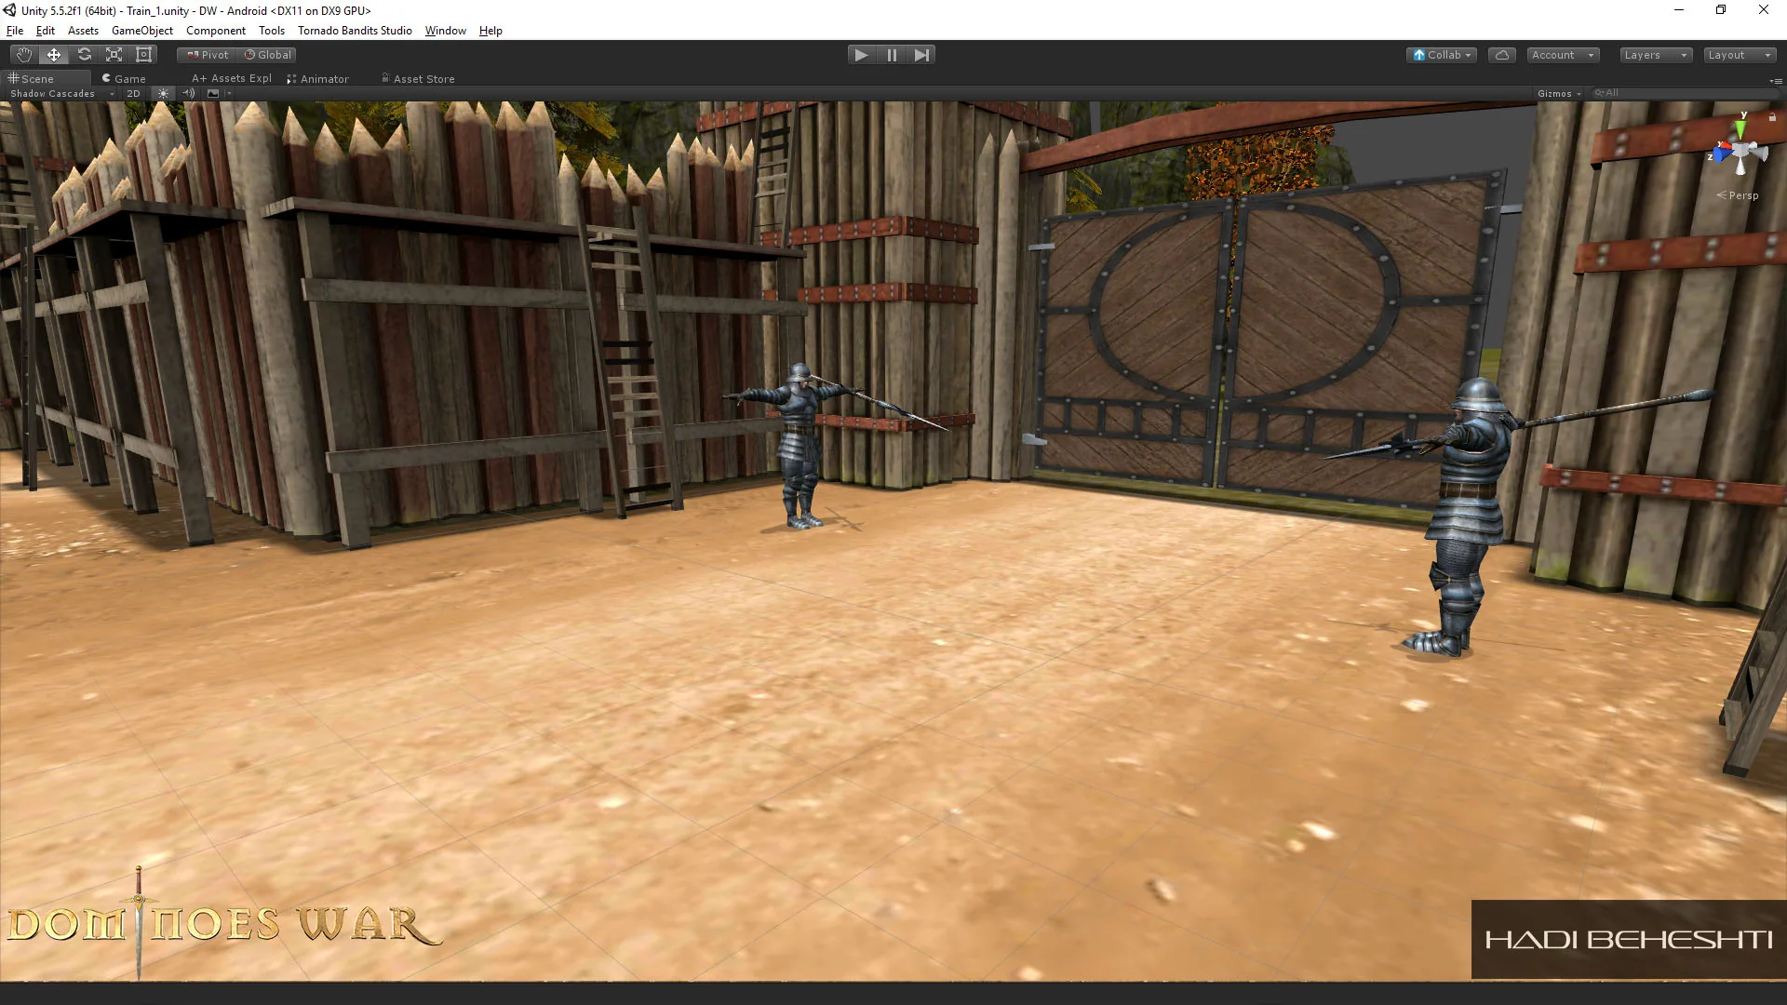Open the GameObject menu
Viewport: 1787px width, 1005px height.
tap(141, 31)
